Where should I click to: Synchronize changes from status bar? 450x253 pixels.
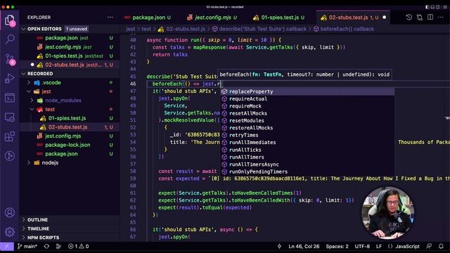click(x=46, y=246)
